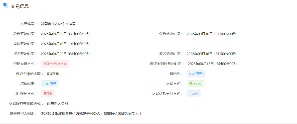Click the 0.02 万元 increment tag
Viewport: 297px width, 124px height.
pyautogui.click(x=50, y=84)
